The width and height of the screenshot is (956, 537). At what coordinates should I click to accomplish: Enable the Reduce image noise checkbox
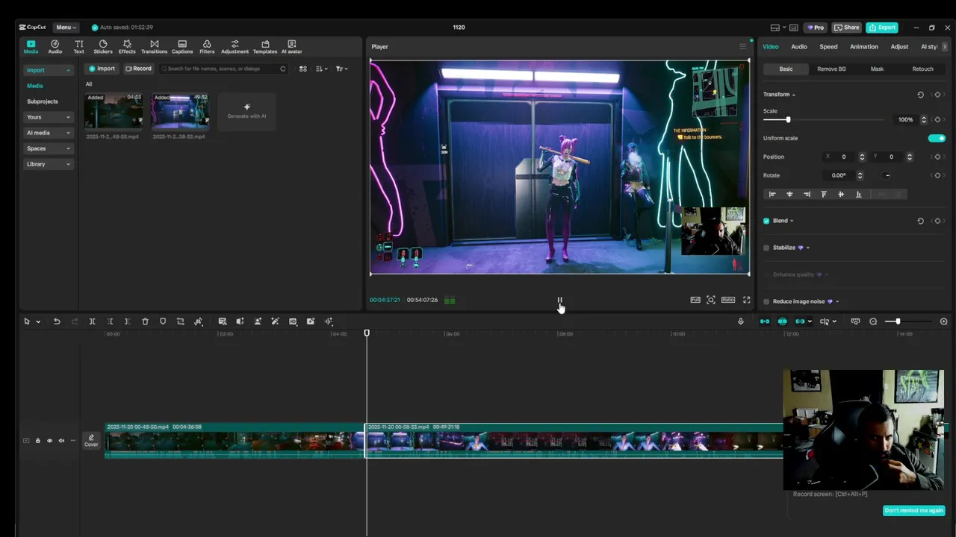coord(766,301)
